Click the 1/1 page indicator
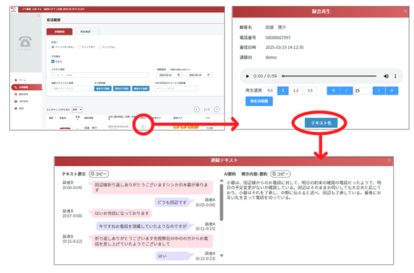The image size is (414, 273). click(207, 109)
